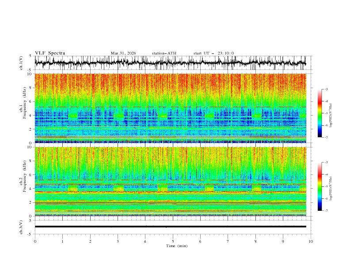Click the ch.2 'Frequency (kHz)' axis label
The image size is (350, 271).
tap(25, 176)
